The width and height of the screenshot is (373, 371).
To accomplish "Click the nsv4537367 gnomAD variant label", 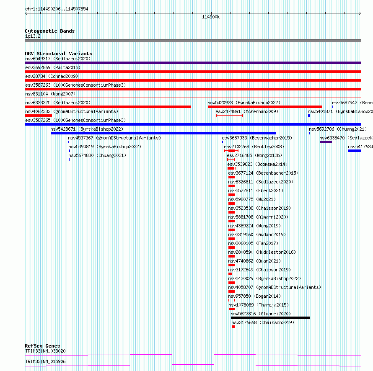I will (114, 138).
